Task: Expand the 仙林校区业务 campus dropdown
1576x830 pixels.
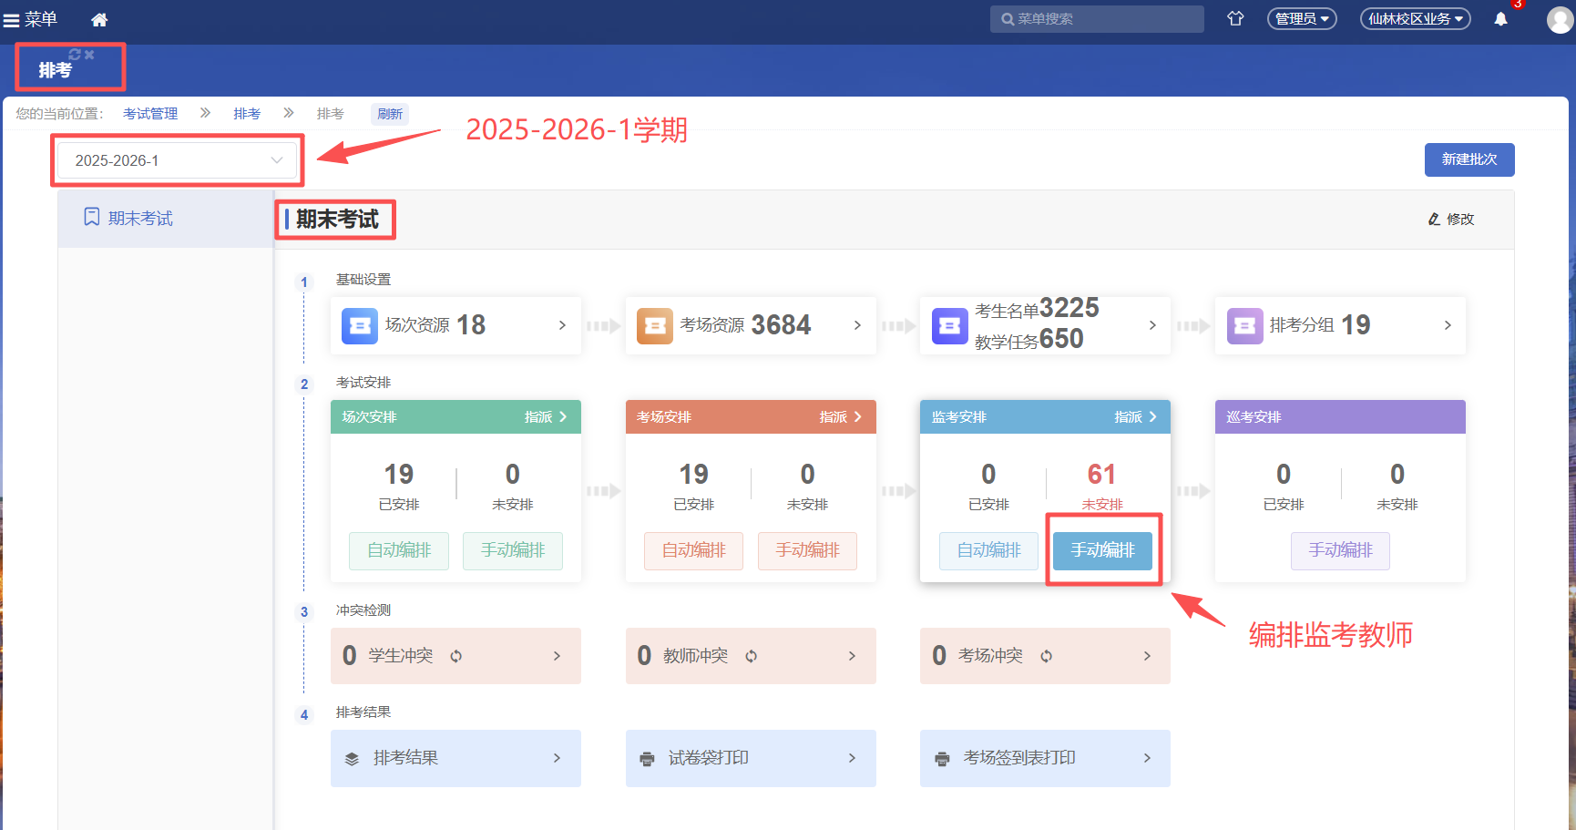Action: 1415,19
